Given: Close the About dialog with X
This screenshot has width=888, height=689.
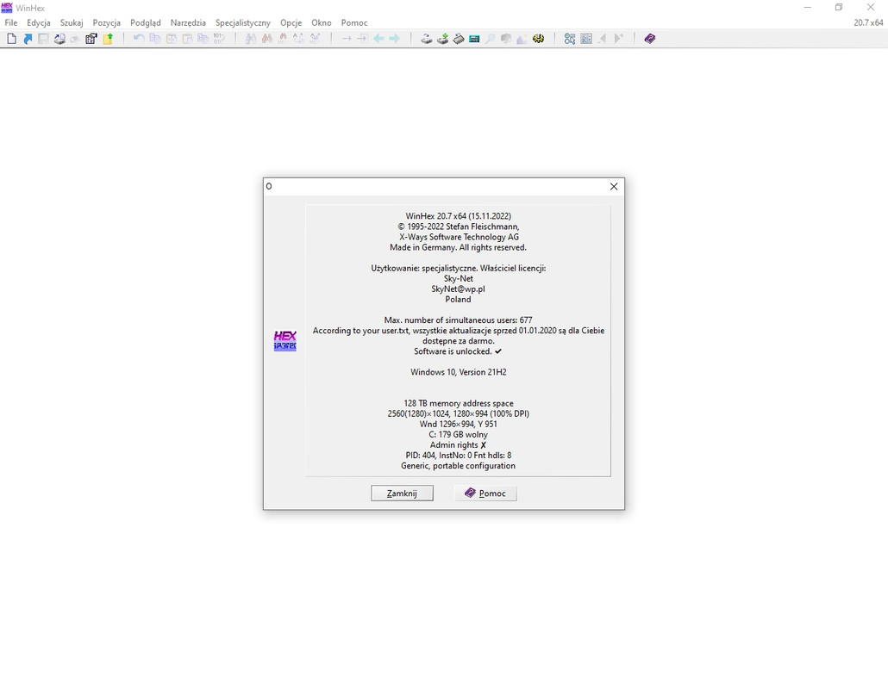Looking at the screenshot, I should [613, 187].
